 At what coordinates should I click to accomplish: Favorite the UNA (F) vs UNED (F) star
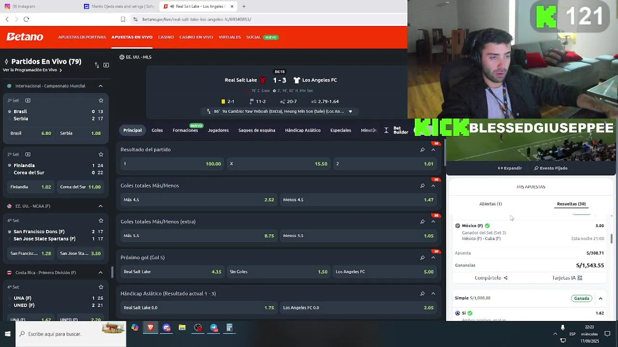tap(101, 287)
